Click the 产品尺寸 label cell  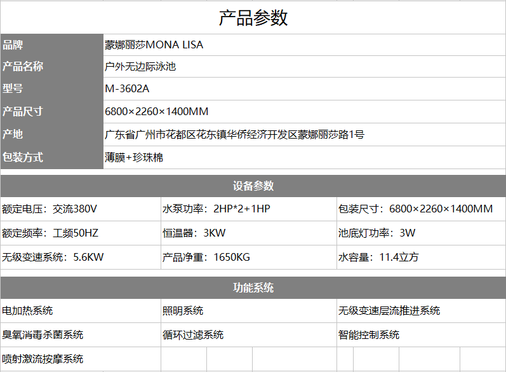51,112
